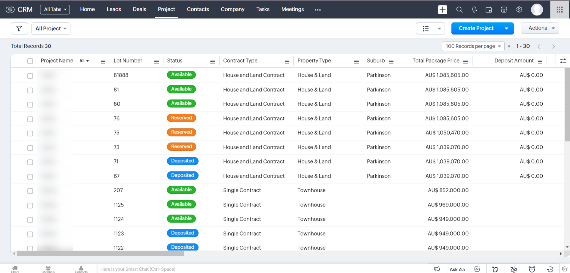Image resolution: width=570 pixels, height=273 pixels.
Task: Open the marketplace store icon
Action: [x=504, y=10]
